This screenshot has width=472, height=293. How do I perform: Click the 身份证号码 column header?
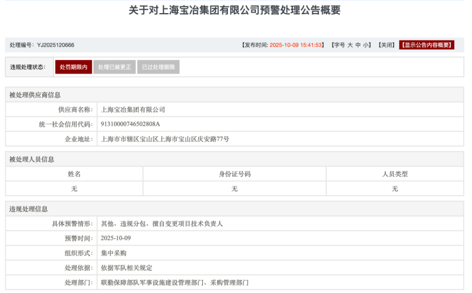(x=234, y=174)
